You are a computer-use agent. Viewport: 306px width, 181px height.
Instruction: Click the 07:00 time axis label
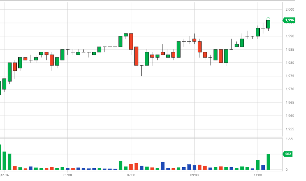131,175
